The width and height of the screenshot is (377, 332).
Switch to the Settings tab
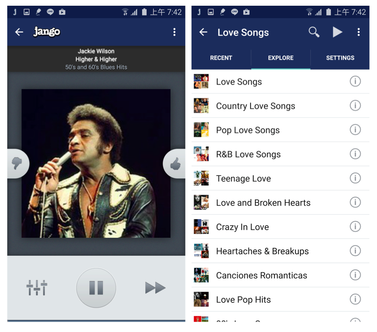pyautogui.click(x=340, y=58)
